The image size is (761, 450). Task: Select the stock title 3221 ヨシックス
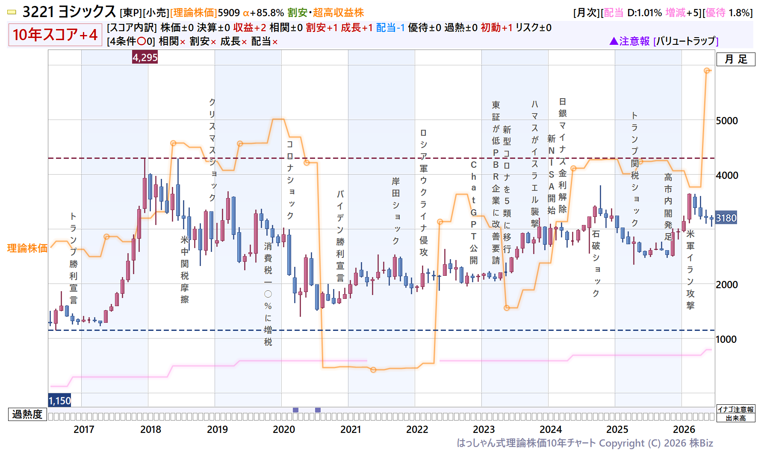pos(69,12)
